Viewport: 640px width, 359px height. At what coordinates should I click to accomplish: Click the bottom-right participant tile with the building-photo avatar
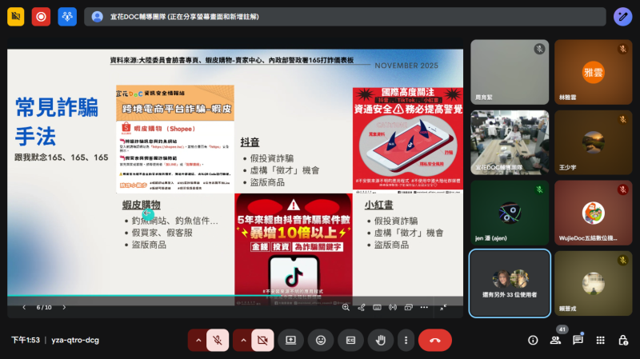point(593,283)
